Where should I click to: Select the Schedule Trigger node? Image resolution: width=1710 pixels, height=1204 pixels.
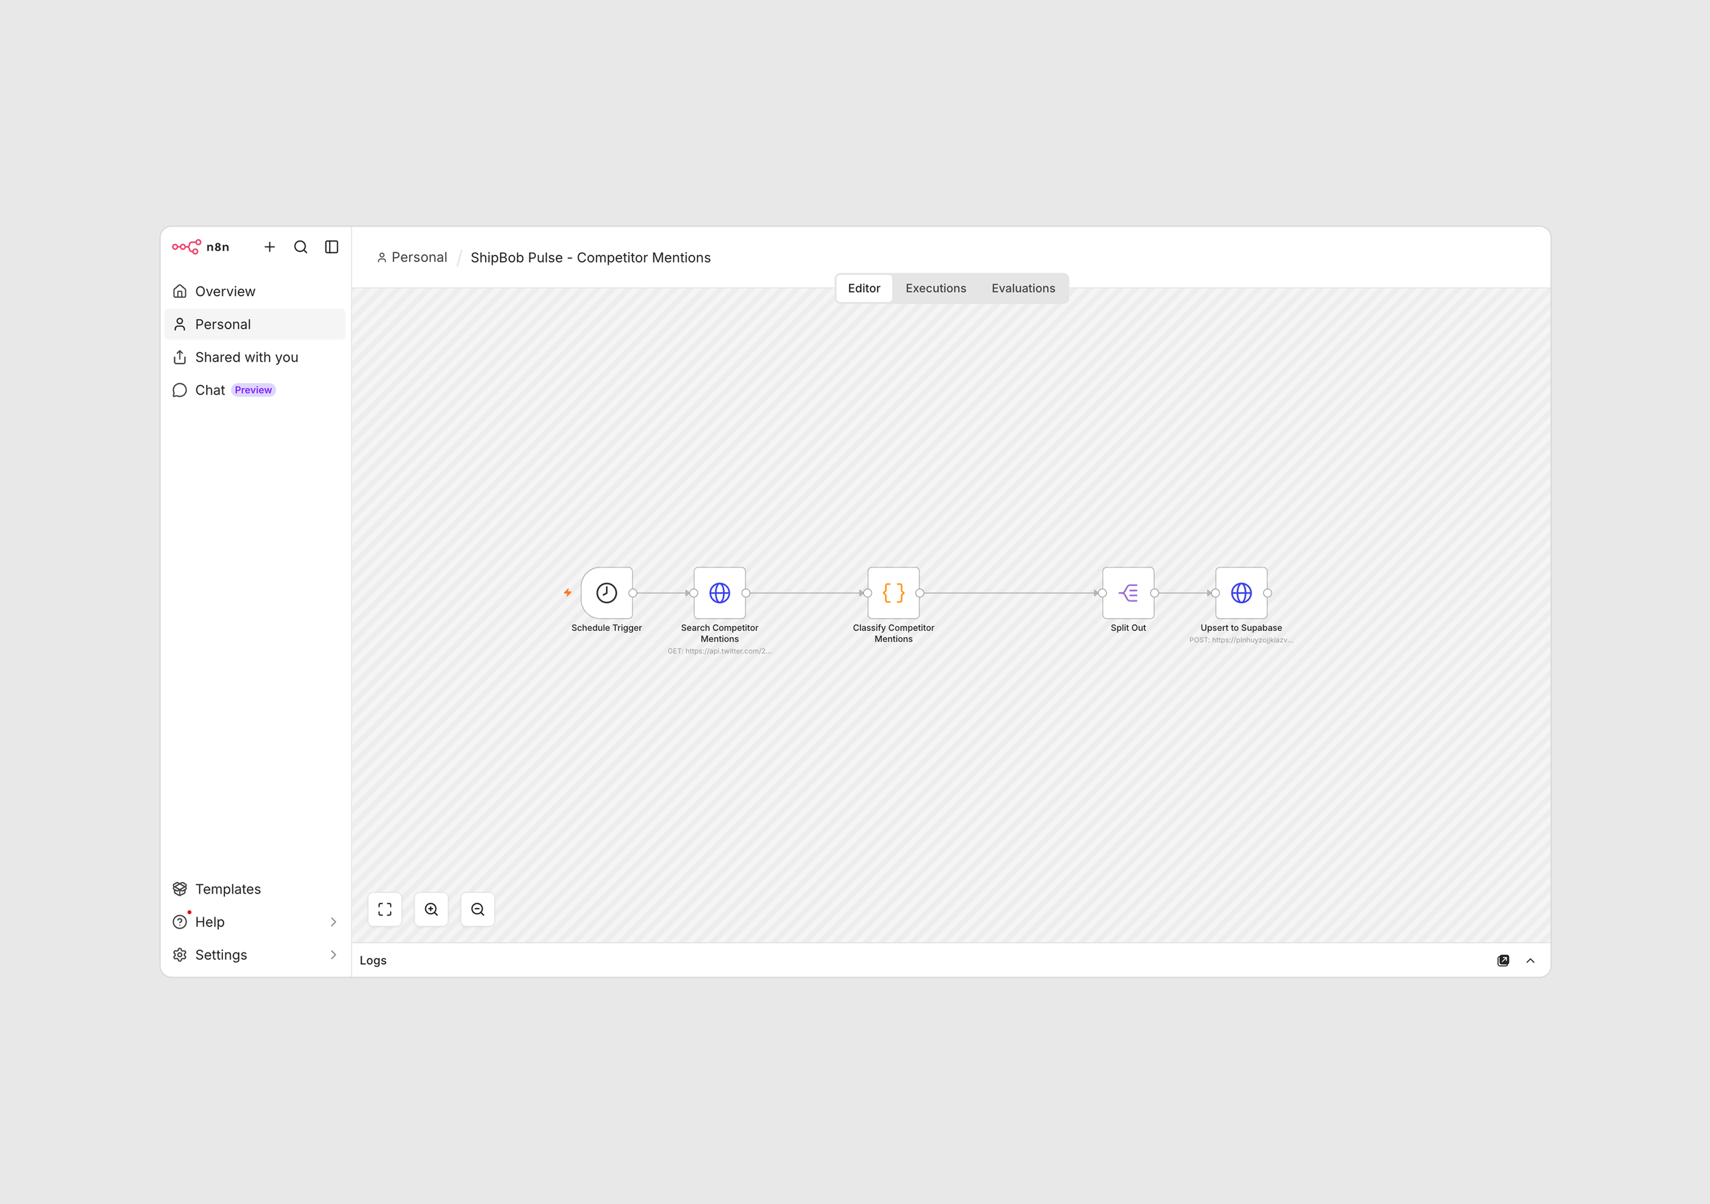[x=607, y=593]
